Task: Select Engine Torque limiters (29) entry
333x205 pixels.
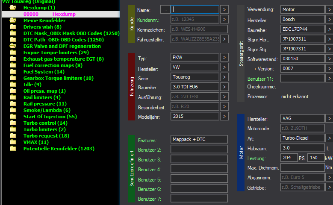Action: click(56, 53)
